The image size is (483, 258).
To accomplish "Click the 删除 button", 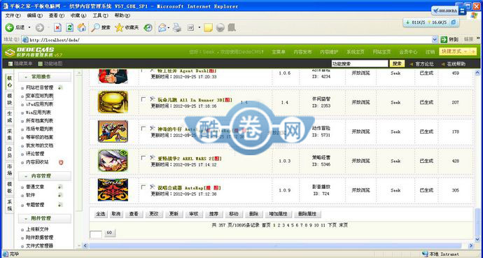I will click(253, 214).
